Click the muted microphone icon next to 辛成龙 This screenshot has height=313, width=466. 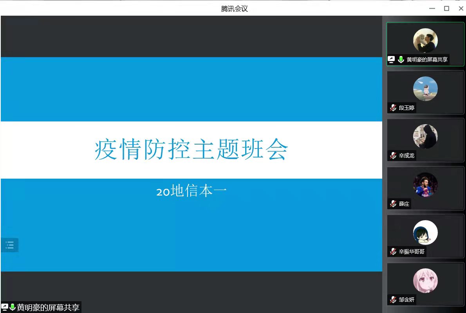(x=393, y=156)
